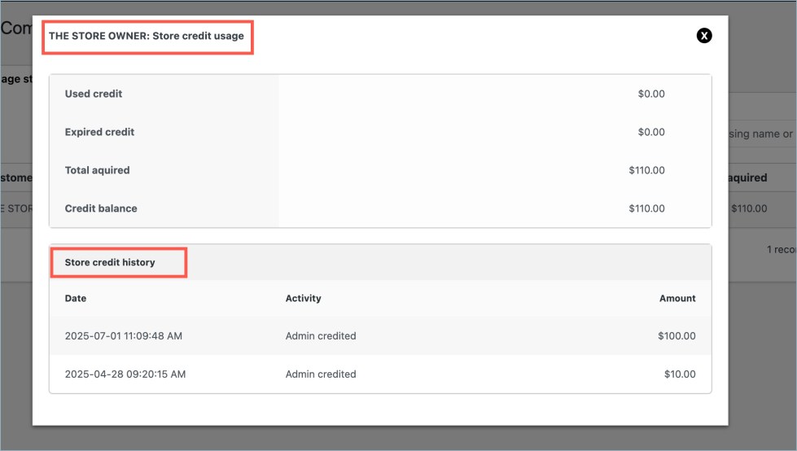Screen dimensions: 797x451
Task: Select the date 2025-04-28 09:20:15 AM
Action: pos(125,374)
